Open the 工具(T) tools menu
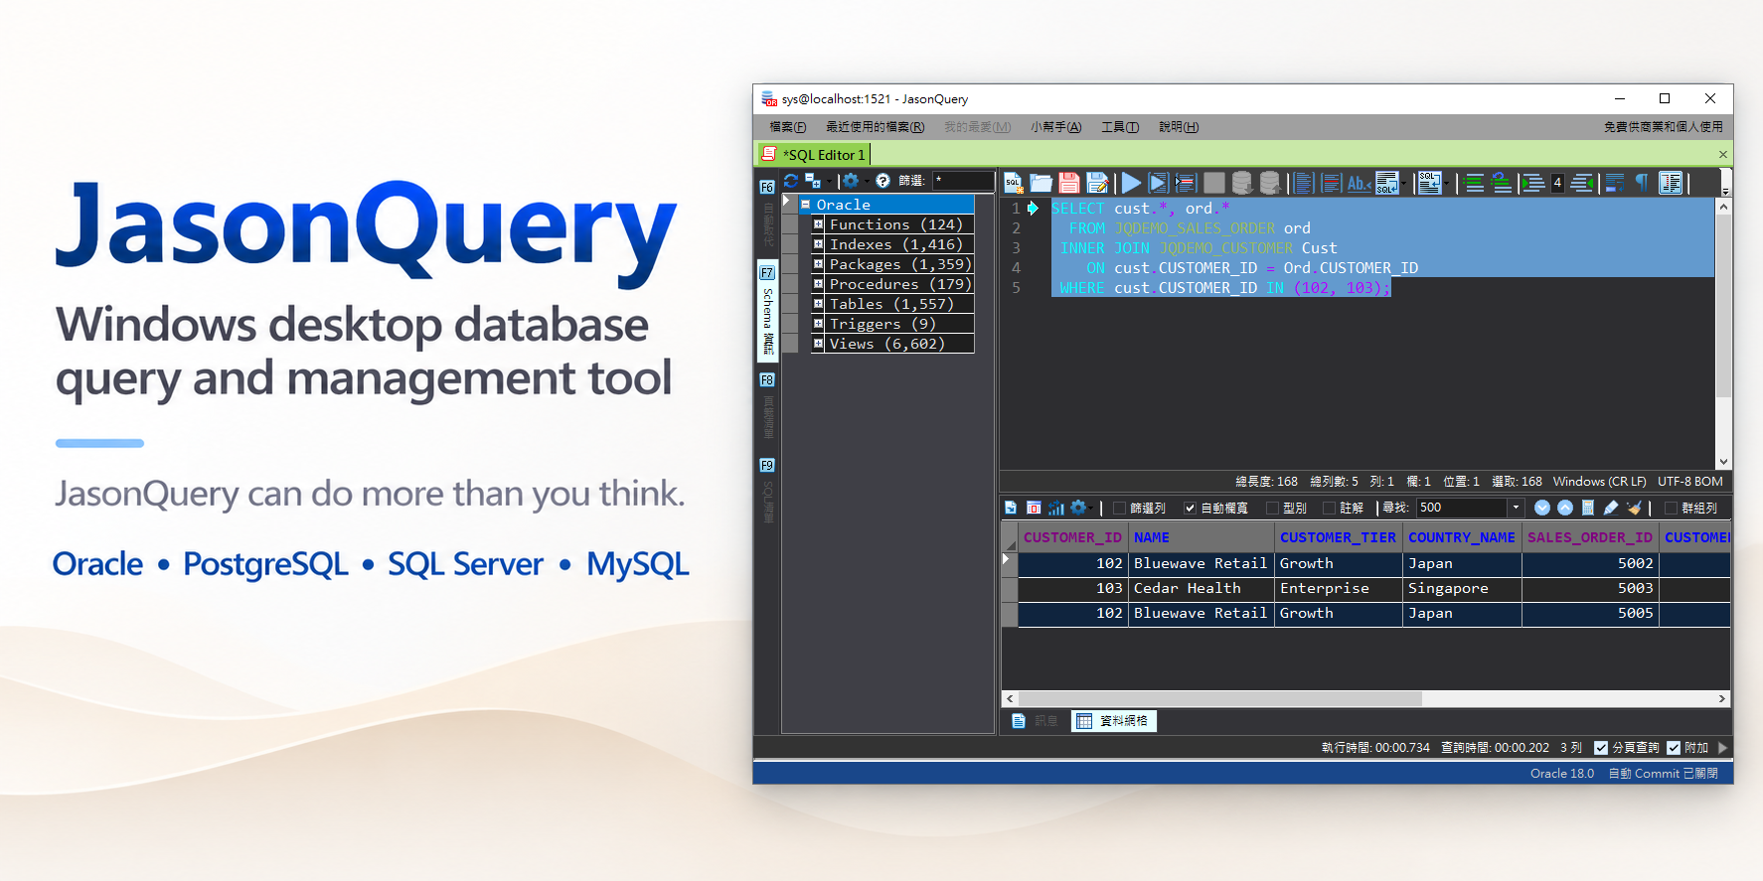Viewport: 1763px width, 881px height. pos(1120,127)
